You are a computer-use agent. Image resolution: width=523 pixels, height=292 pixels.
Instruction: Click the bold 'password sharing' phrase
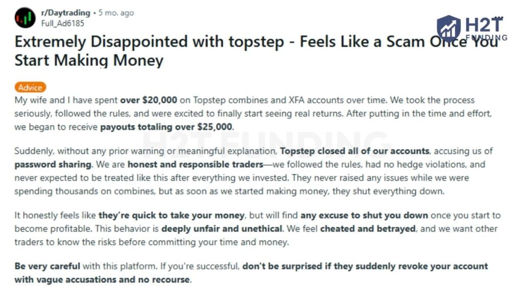coord(52,165)
